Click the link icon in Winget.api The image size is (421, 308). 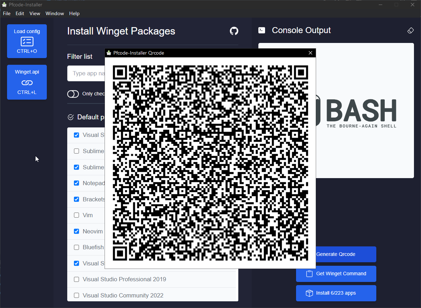click(27, 83)
